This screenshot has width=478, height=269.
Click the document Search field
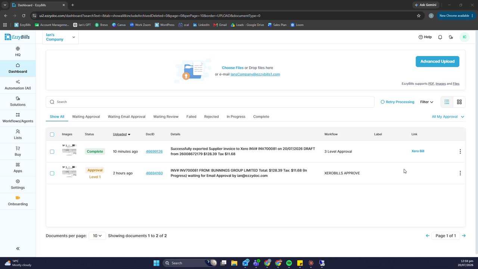pos(210,102)
